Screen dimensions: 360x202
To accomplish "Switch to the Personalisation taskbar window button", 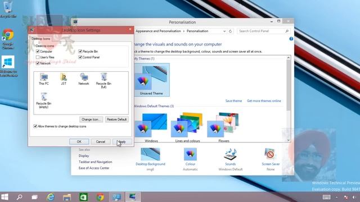I will pos(133,197).
